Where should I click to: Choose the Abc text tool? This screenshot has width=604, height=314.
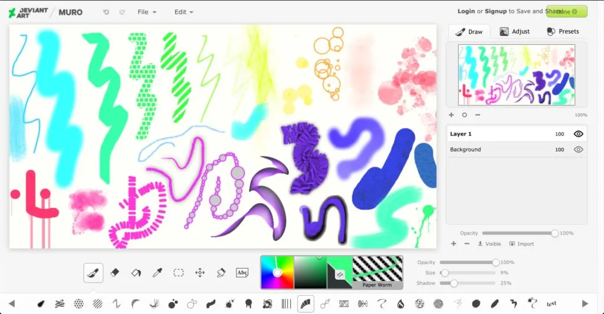[242, 272]
